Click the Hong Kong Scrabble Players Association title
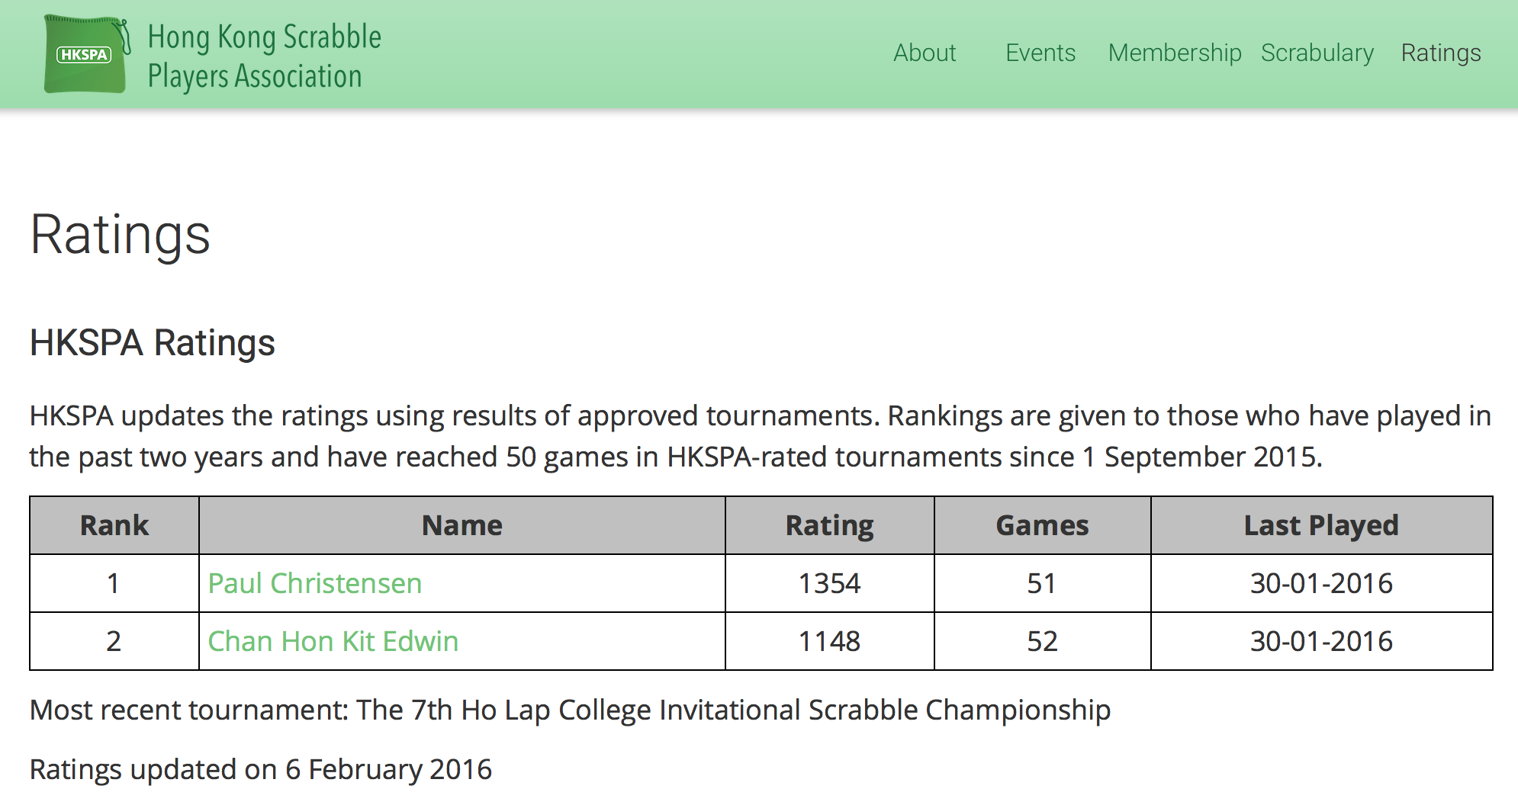 pyautogui.click(x=264, y=56)
